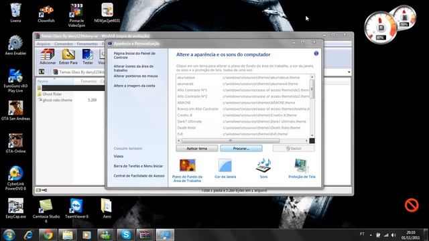The width and height of the screenshot is (429, 241).
Task: Sort WinRAR list by Nome column
Action: click(x=55, y=82)
